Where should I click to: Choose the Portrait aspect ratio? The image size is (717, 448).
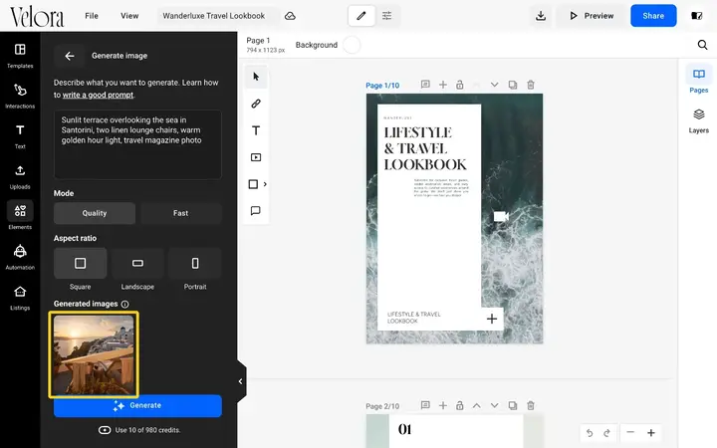pyautogui.click(x=195, y=269)
